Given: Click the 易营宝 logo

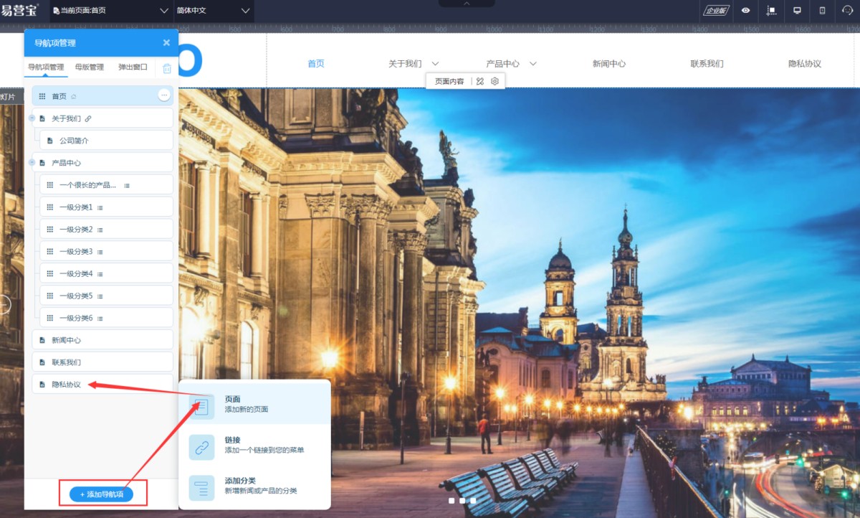Looking at the screenshot, I should click(19, 11).
